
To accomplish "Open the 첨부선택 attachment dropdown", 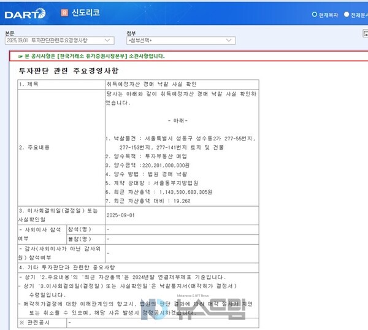I will pos(181,40).
